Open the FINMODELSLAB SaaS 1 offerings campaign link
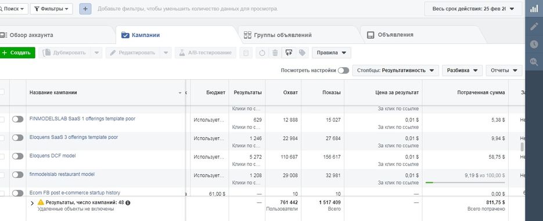 (x=82, y=119)
